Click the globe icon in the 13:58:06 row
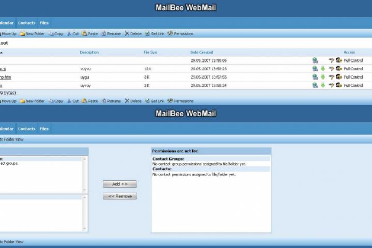Image resolution: width=372 pixels, height=248 pixels. (315, 60)
